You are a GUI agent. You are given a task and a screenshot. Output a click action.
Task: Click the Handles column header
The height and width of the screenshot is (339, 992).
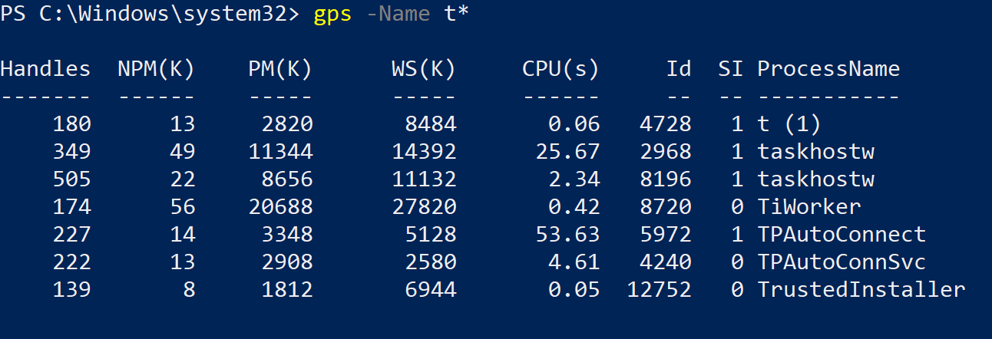click(x=45, y=69)
